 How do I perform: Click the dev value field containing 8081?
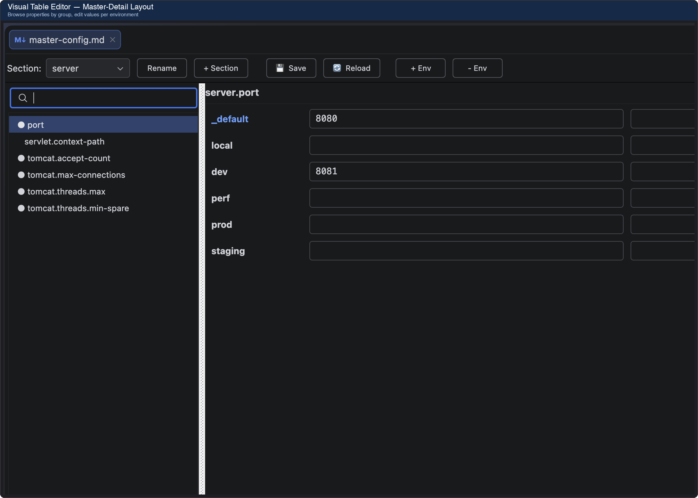coord(466,172)
